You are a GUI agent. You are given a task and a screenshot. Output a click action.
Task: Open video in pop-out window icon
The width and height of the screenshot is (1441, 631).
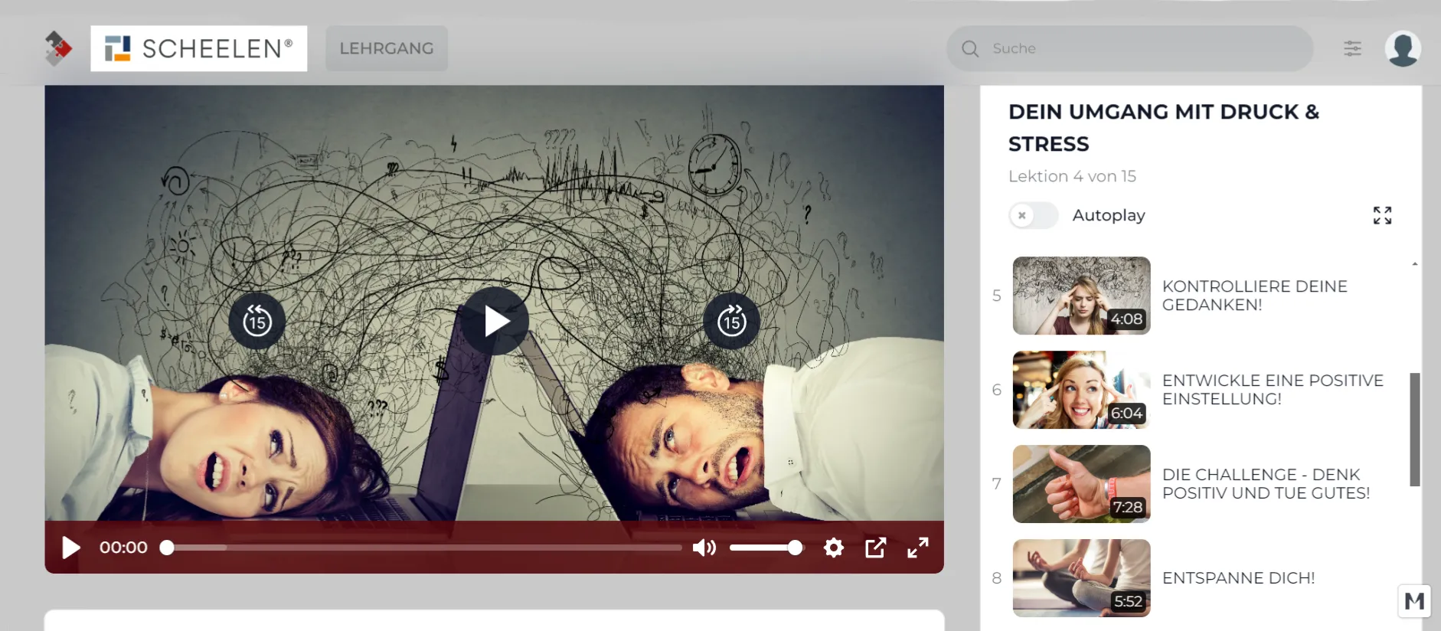click(x=875, y=548)
